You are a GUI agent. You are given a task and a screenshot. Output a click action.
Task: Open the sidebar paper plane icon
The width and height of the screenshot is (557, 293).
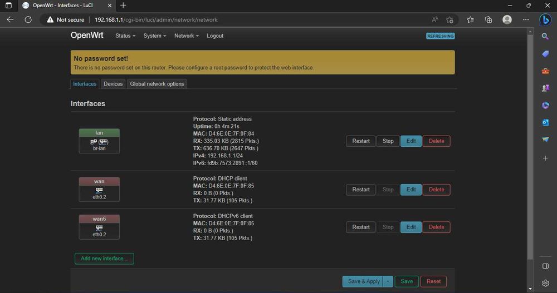pos(545,140)
